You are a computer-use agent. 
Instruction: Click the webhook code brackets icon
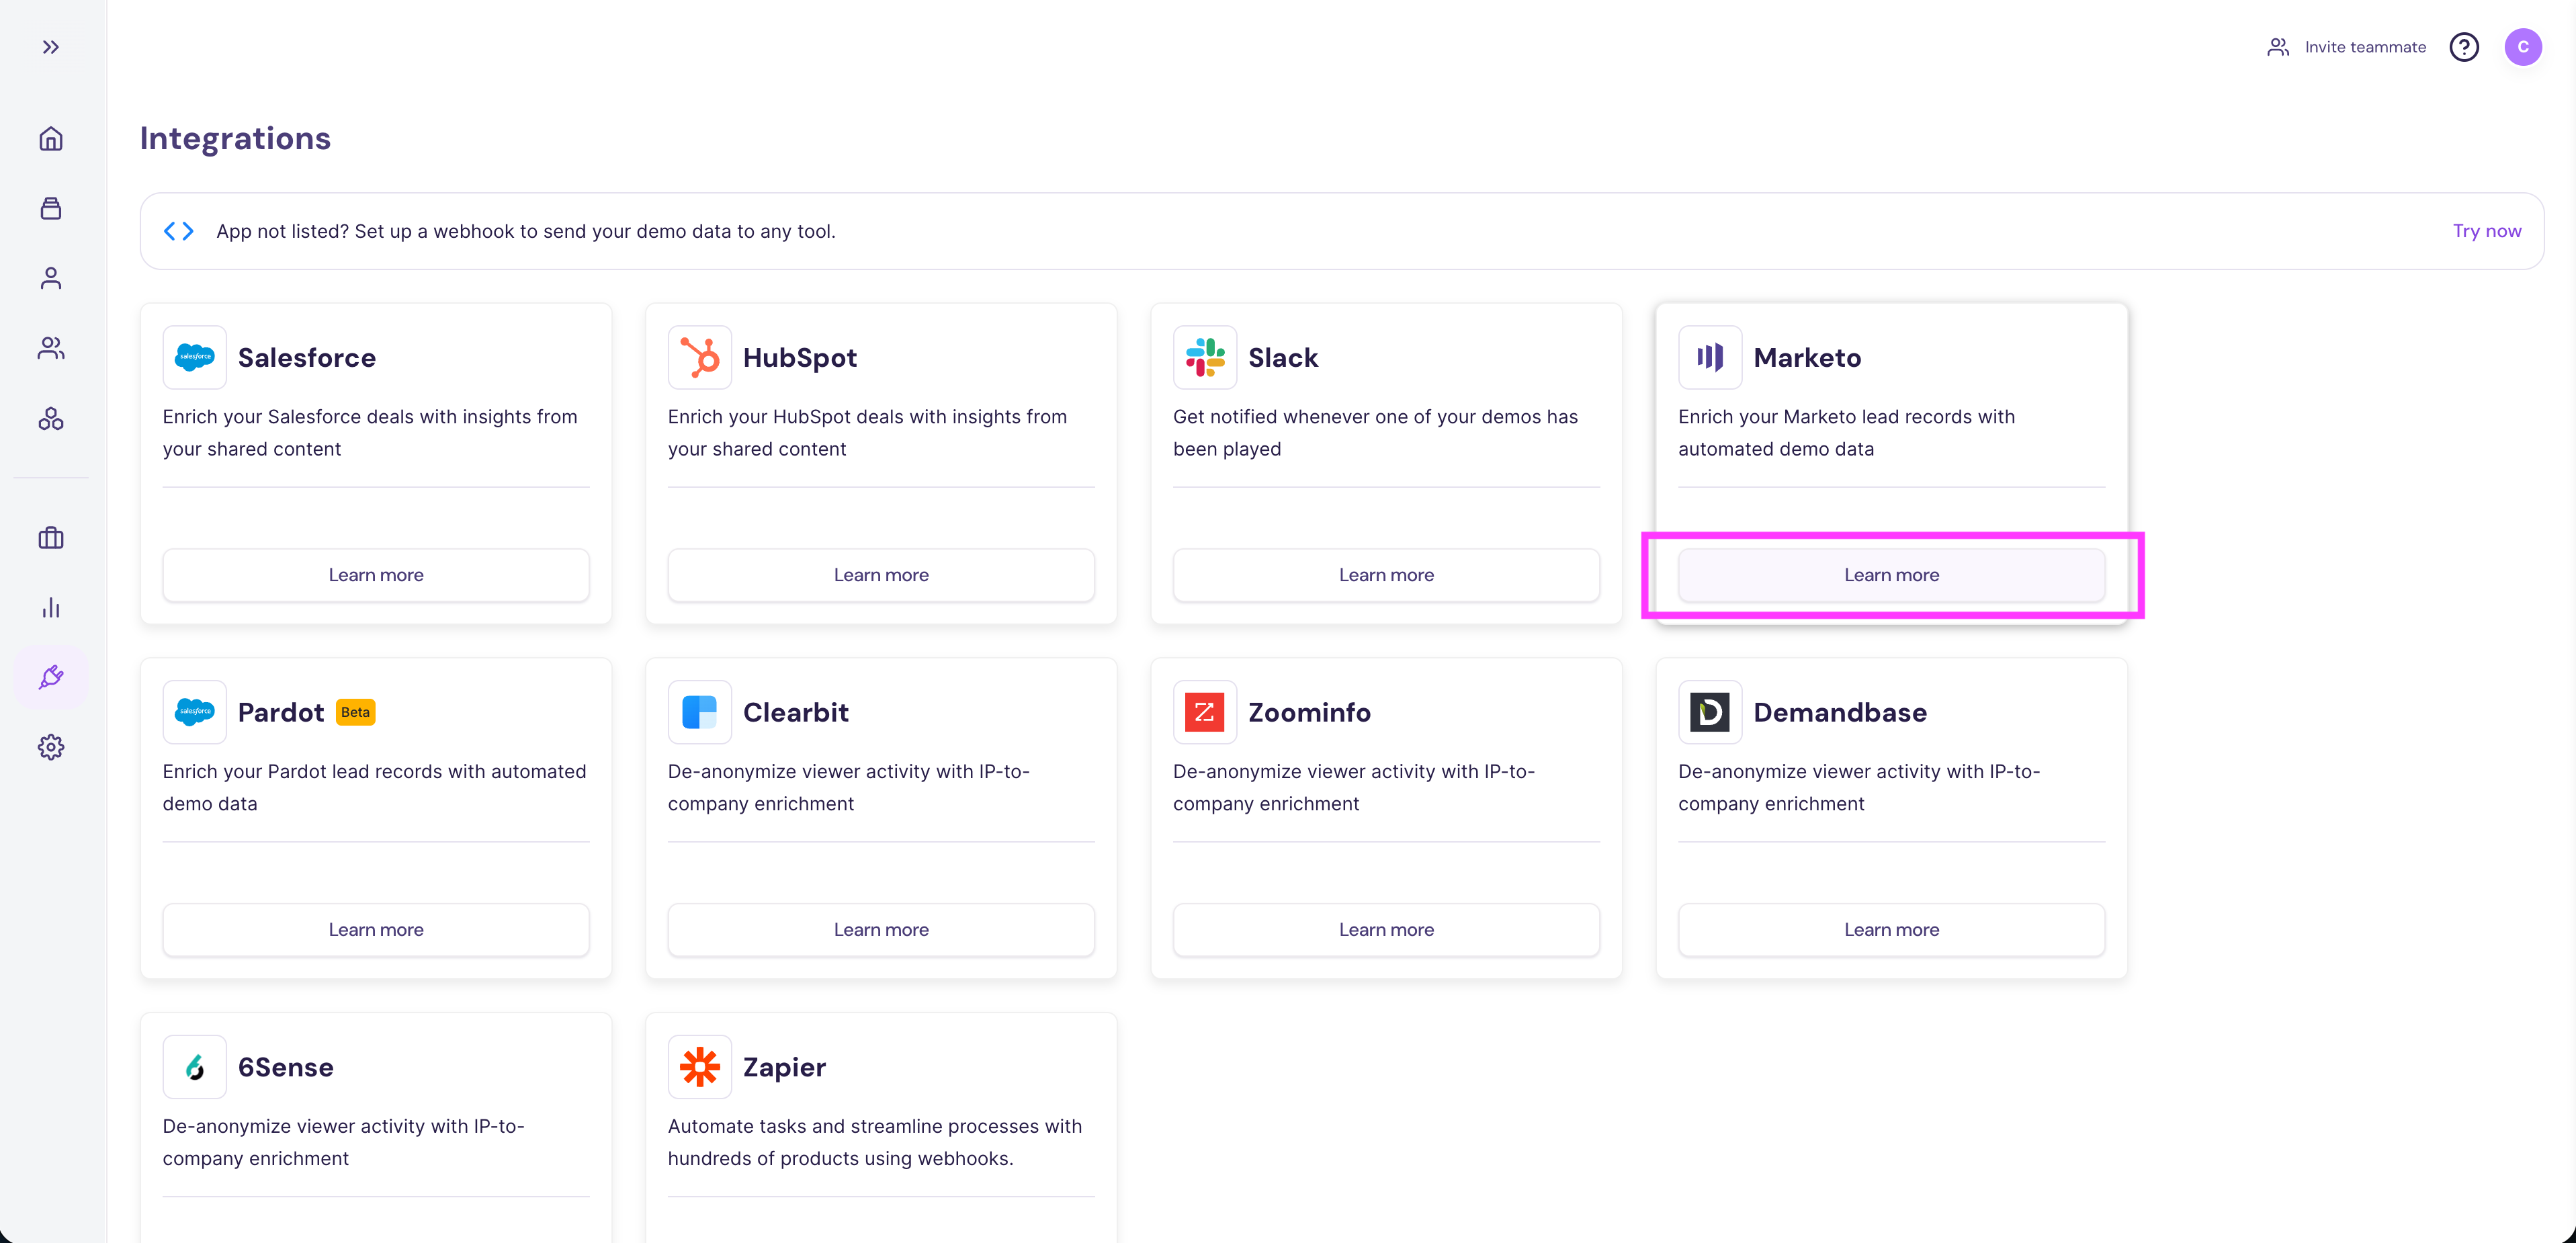(x=179, y=231)
